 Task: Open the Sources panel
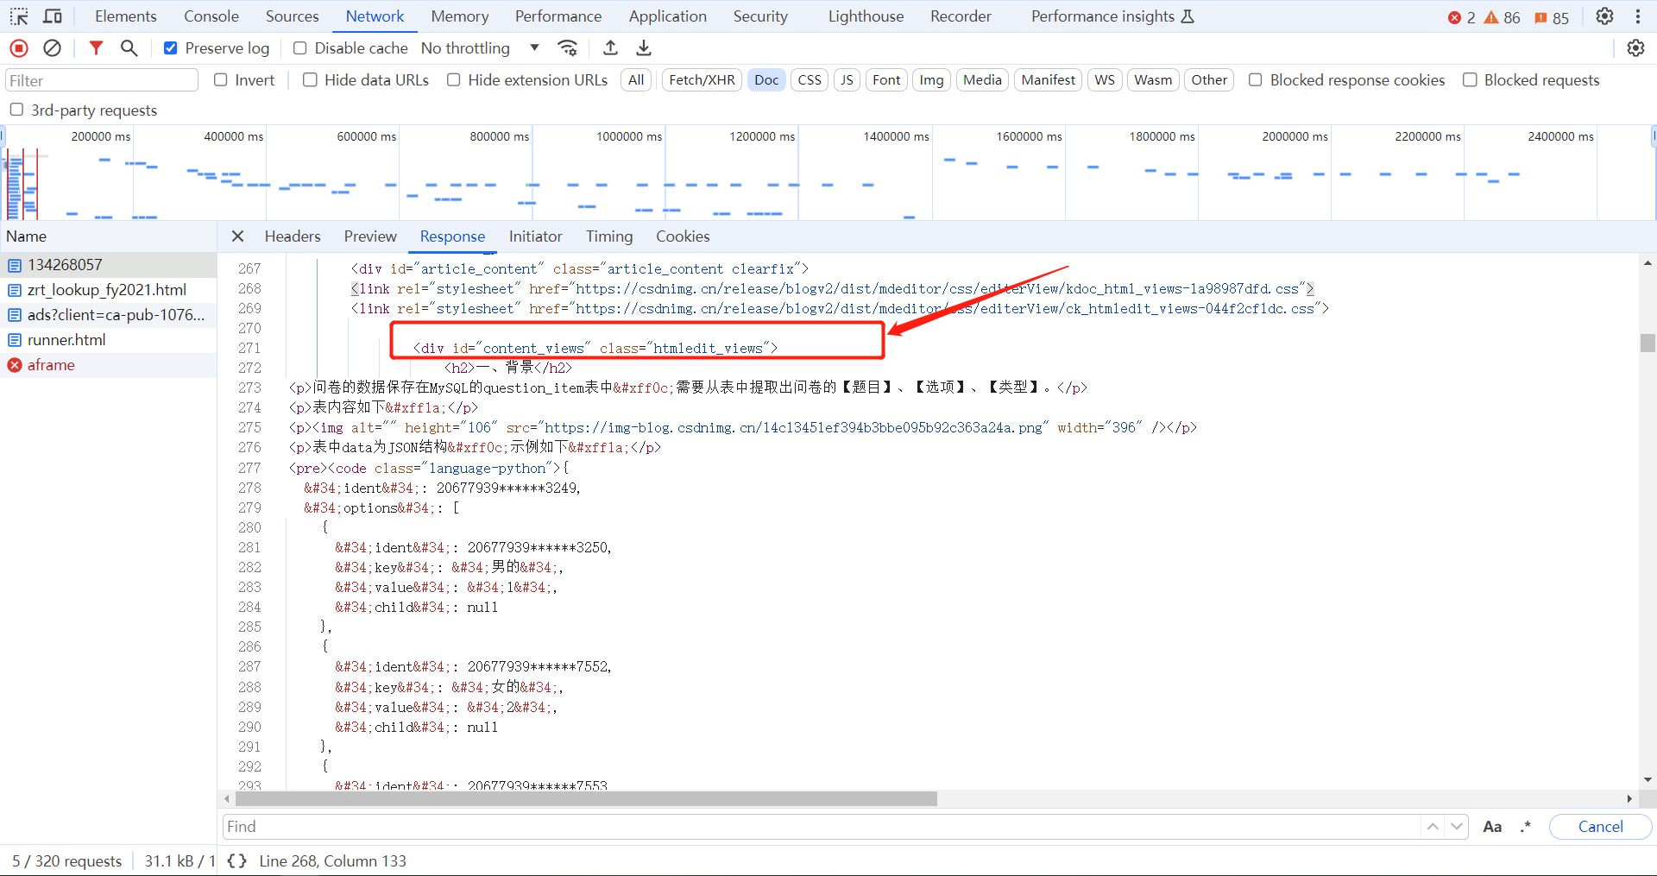pyautogui.click(x=292, y=16)
